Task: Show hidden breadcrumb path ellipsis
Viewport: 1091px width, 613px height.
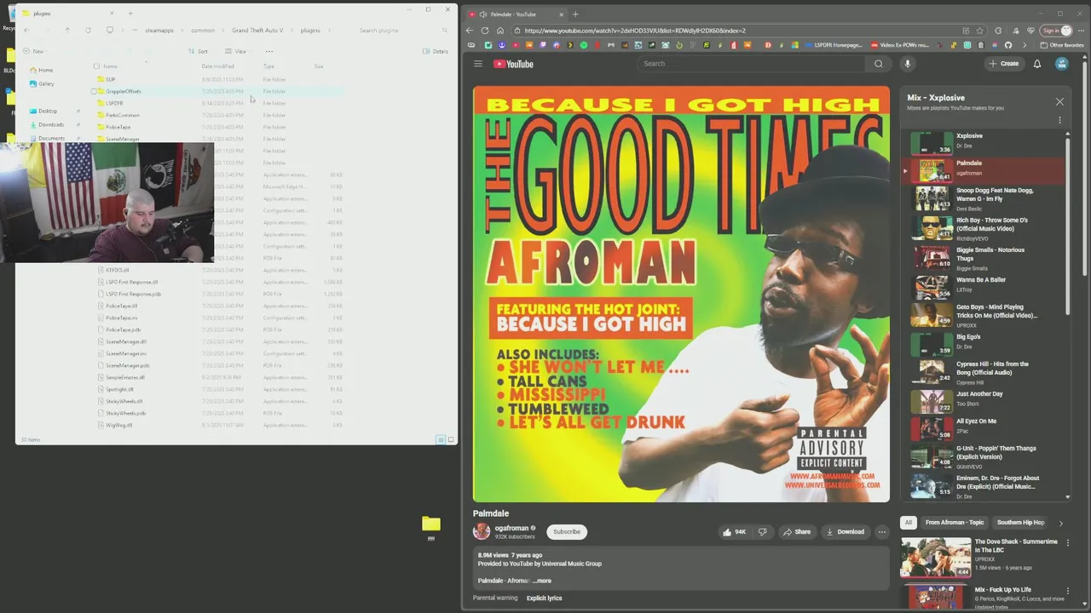Action: coord(135,31)
